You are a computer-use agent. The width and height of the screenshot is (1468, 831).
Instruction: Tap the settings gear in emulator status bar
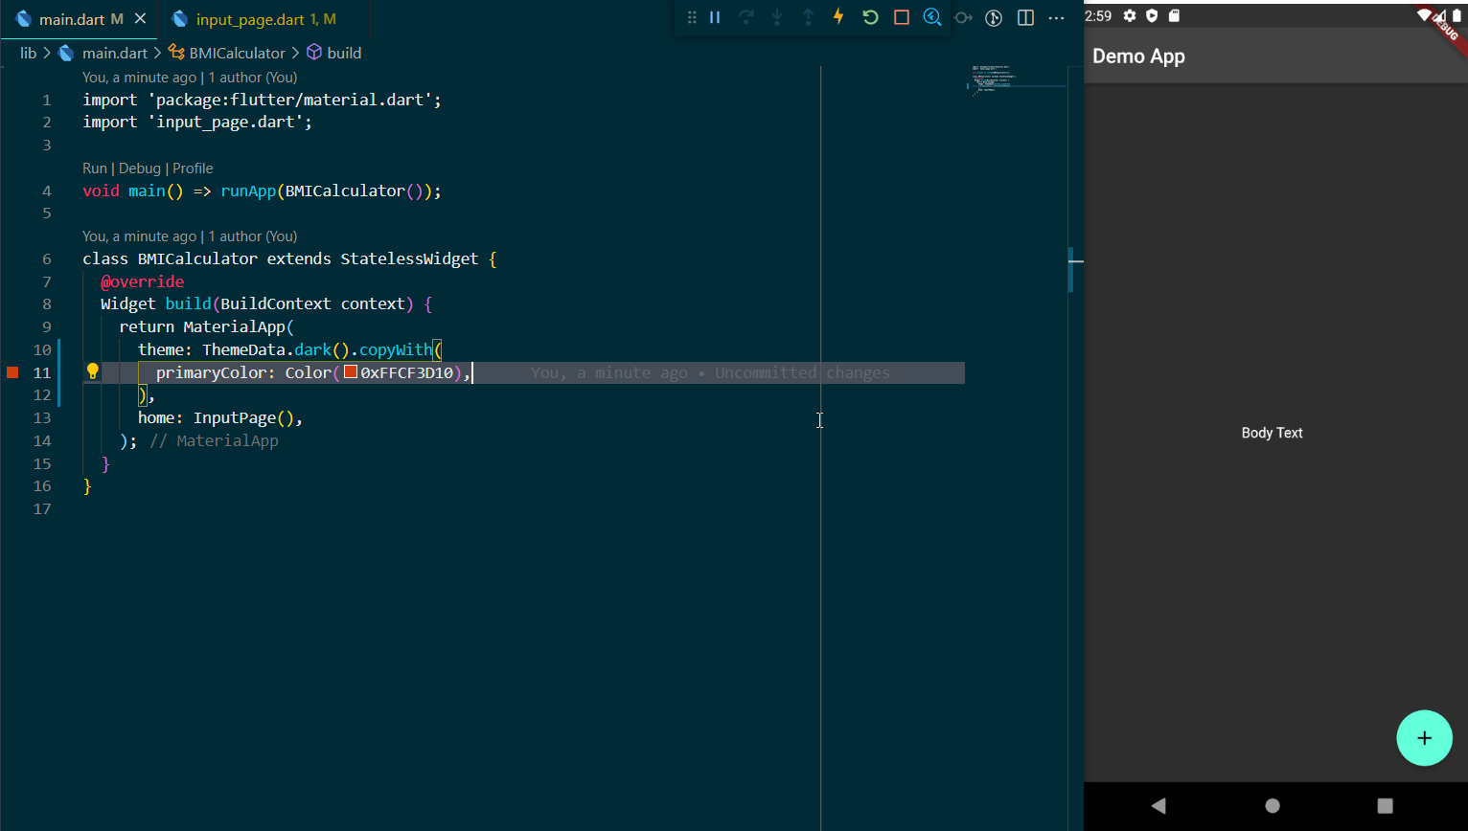click(1130, 15)
